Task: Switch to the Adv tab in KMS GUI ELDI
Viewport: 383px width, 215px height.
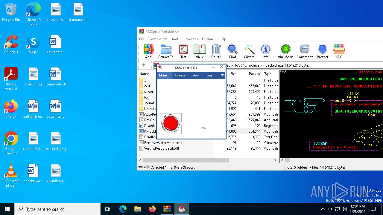Action: (196, 75)
